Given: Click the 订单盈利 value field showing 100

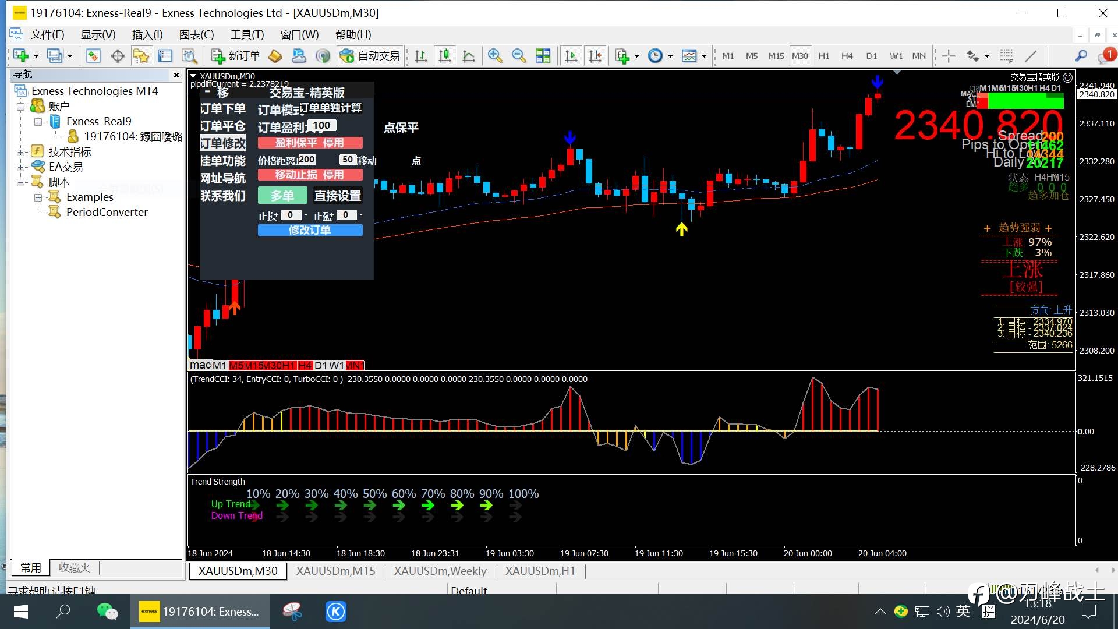Looking at the screenshot, I should point(321,126).
